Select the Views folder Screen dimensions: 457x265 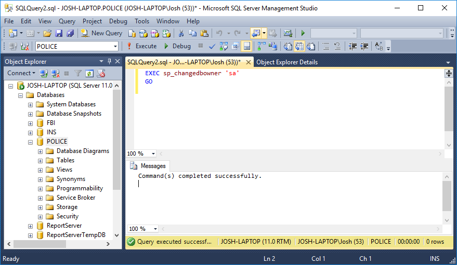pyautogui.click(x=64, y=170)
